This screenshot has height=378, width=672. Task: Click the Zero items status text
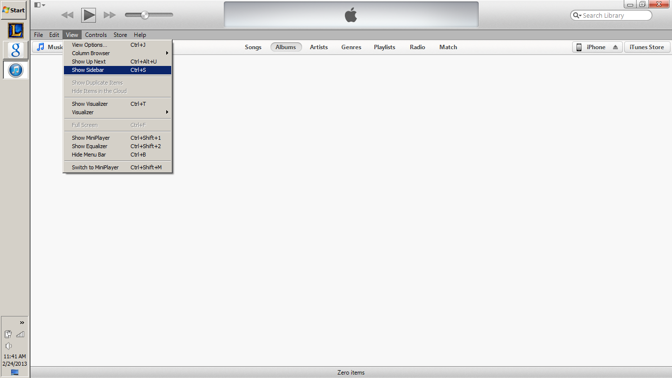351,373
